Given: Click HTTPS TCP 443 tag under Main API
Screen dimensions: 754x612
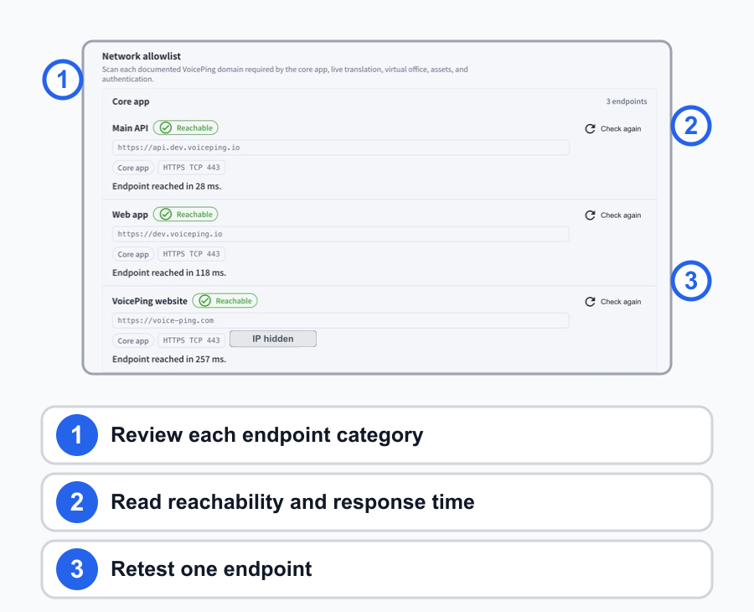Looking at the screenshot, I should (191, 168).
